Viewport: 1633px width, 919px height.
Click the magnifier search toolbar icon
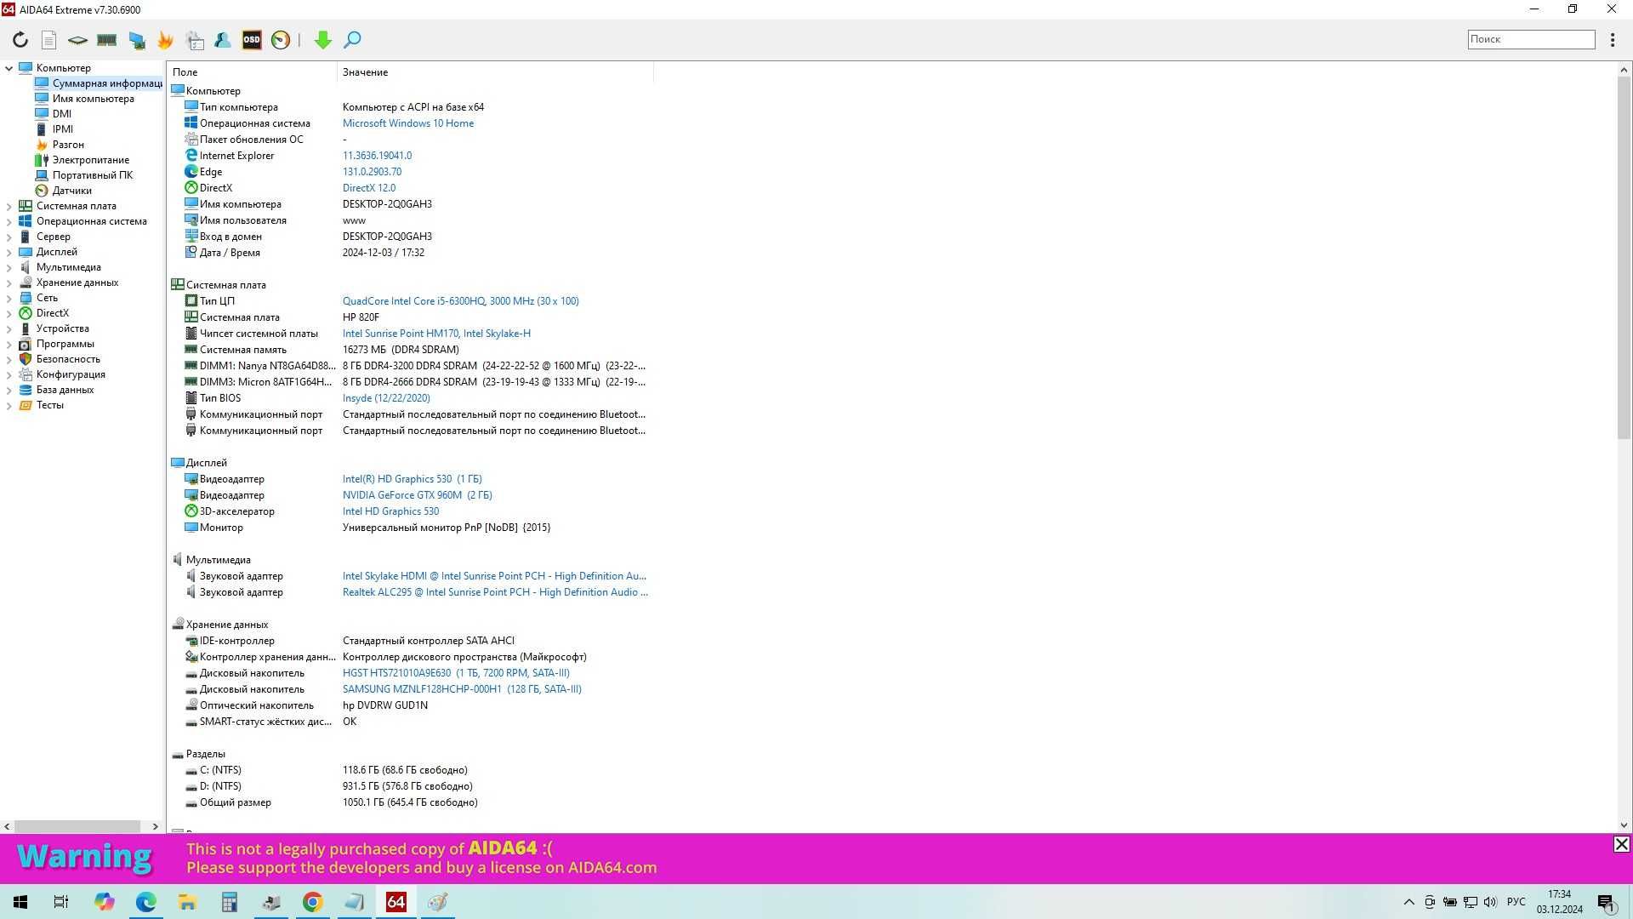(352, 40)
